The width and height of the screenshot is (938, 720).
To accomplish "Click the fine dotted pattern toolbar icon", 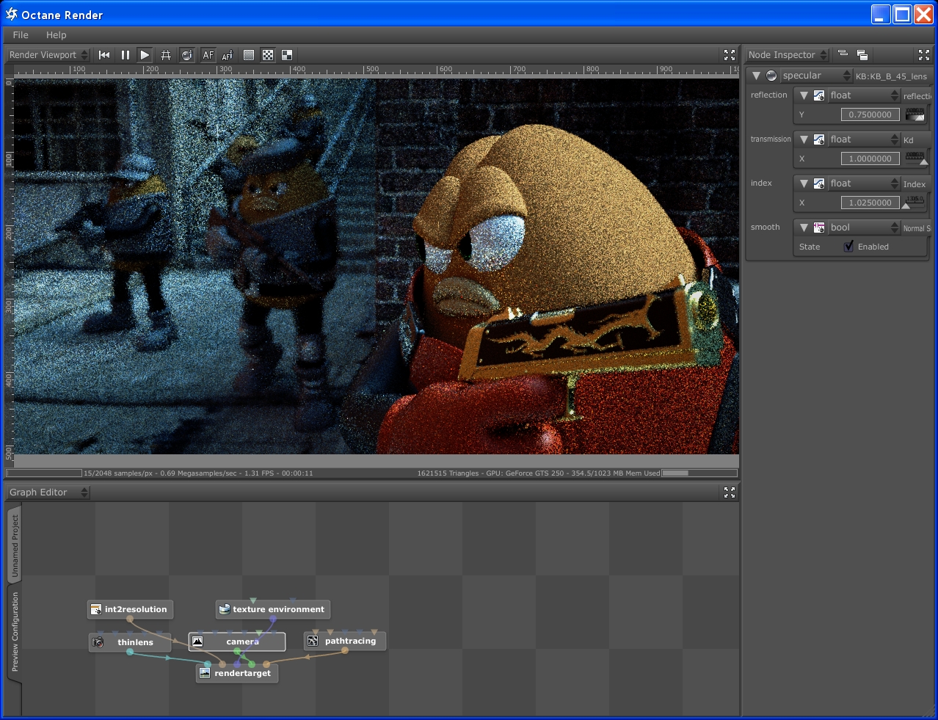I will point(249,55).
